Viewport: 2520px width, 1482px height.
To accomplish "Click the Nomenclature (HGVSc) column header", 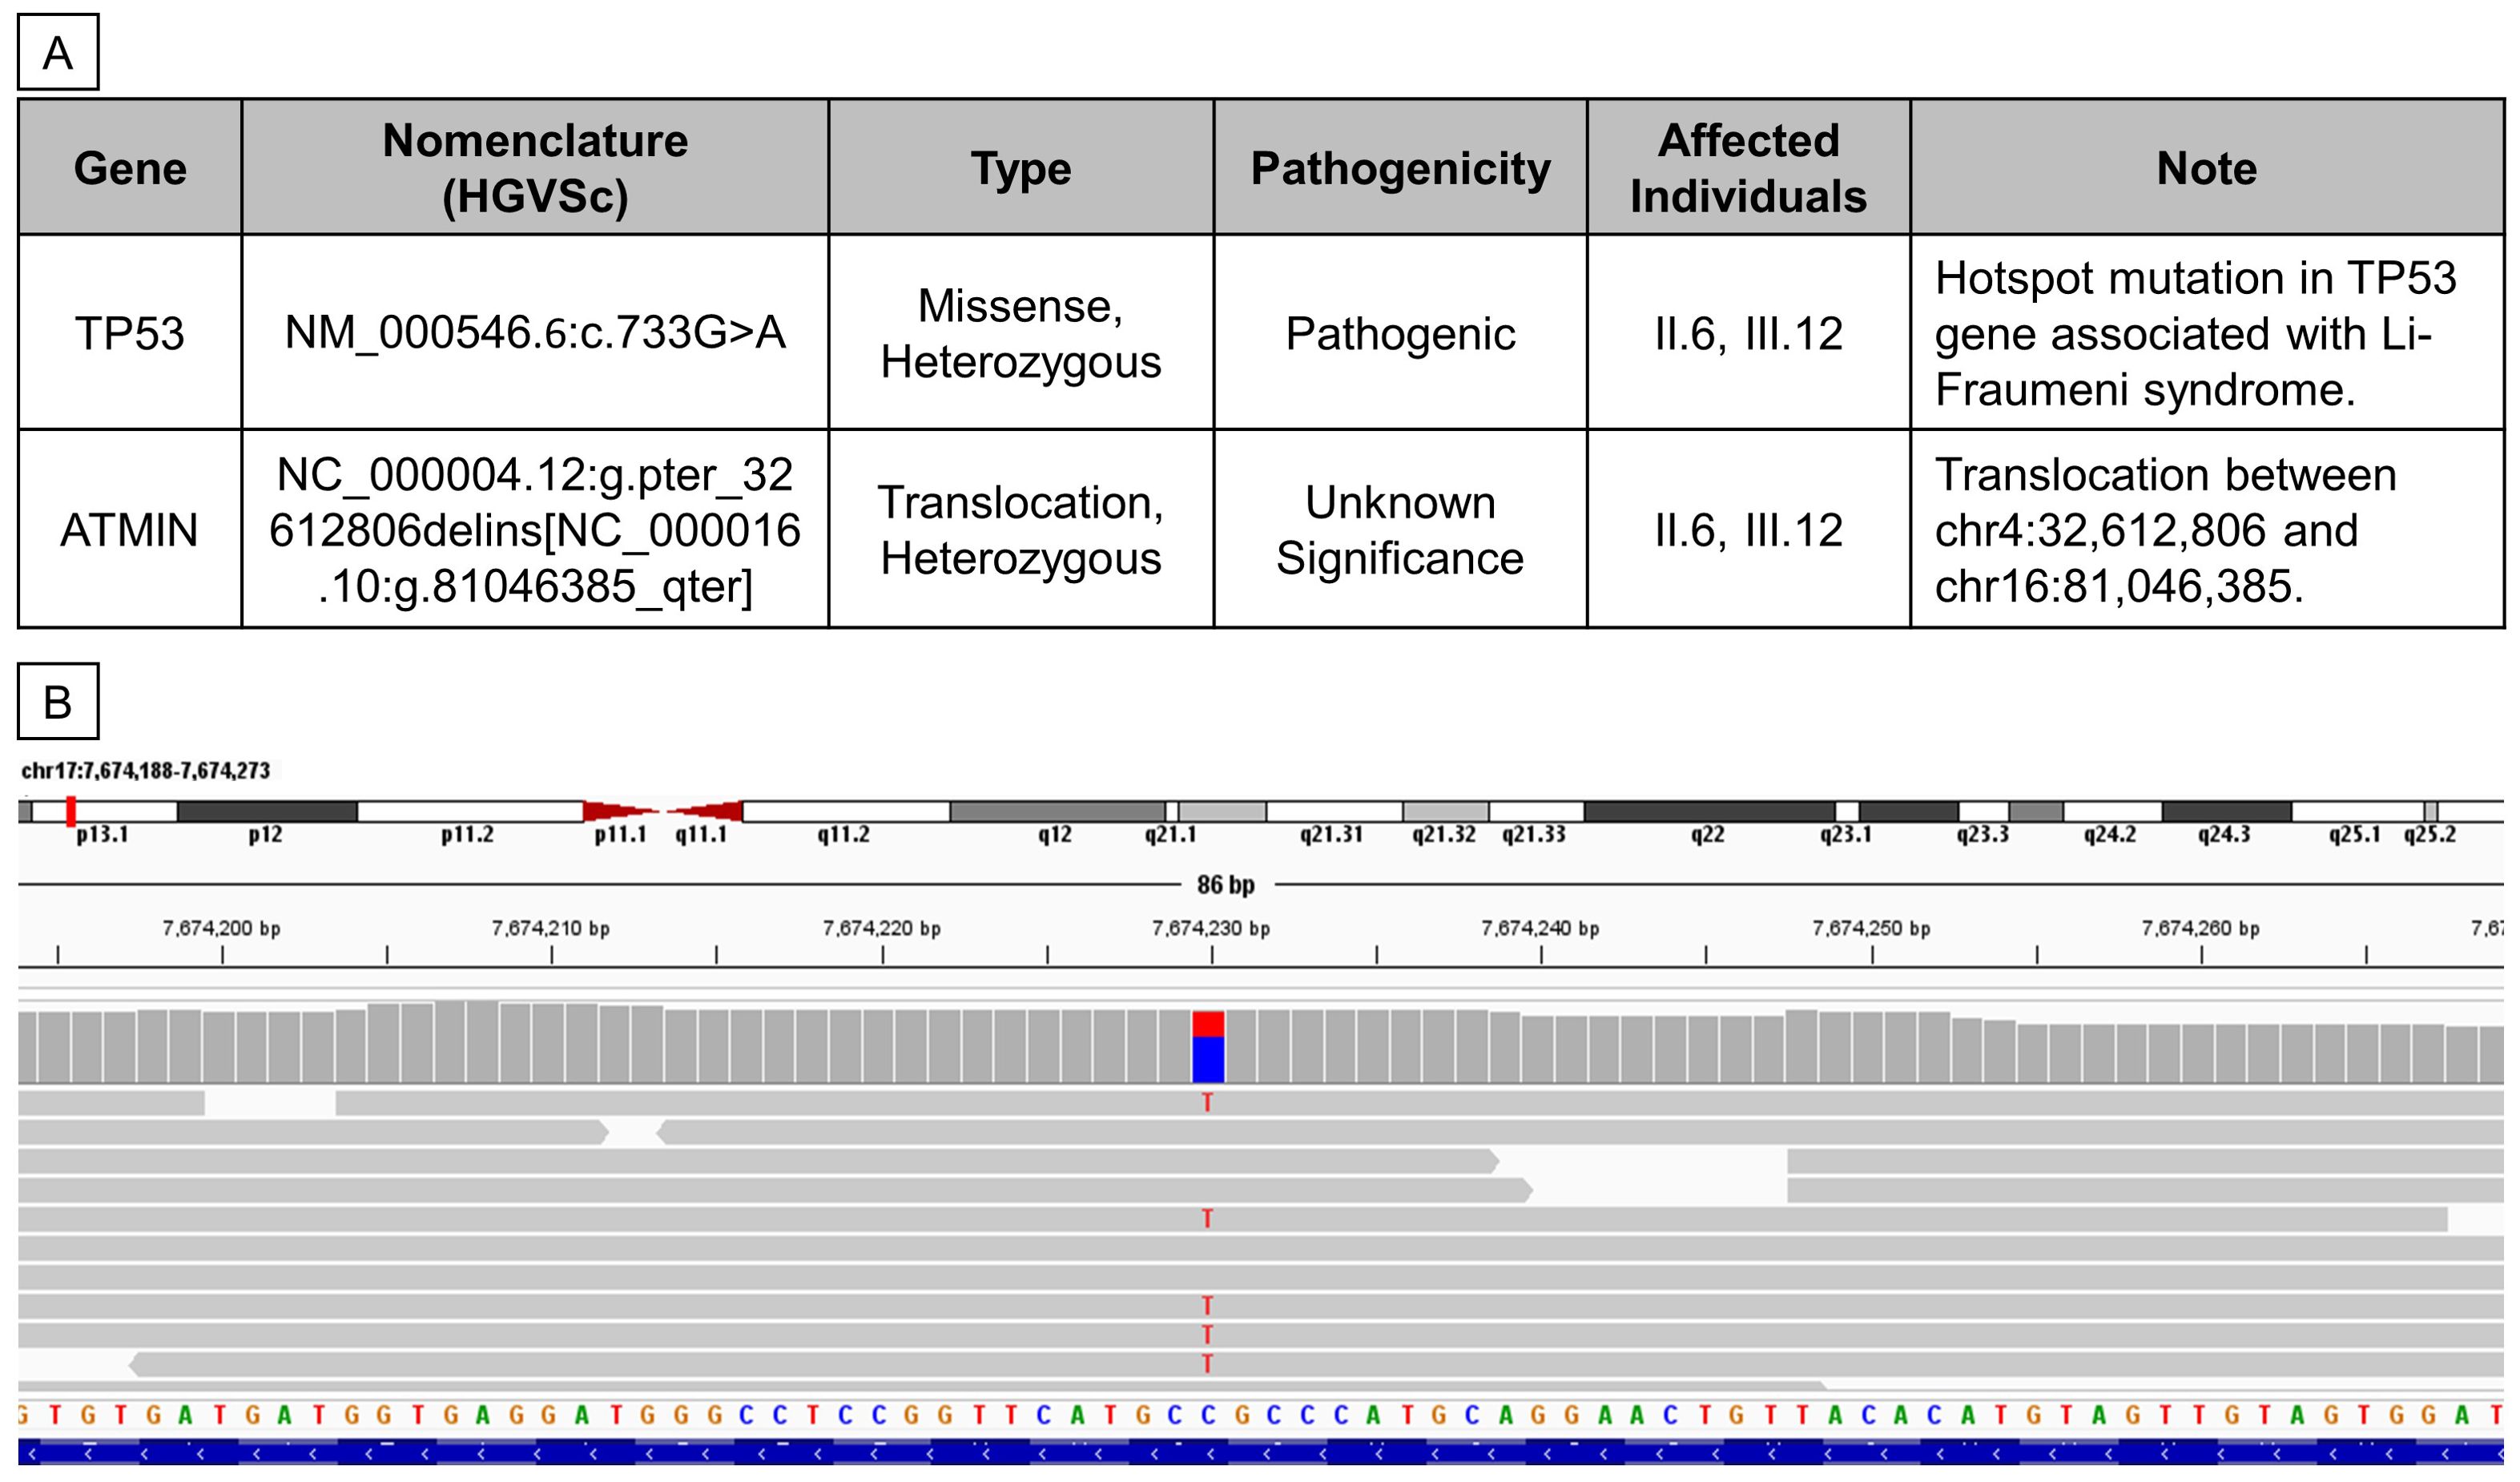I will click(x=535, y=167).
